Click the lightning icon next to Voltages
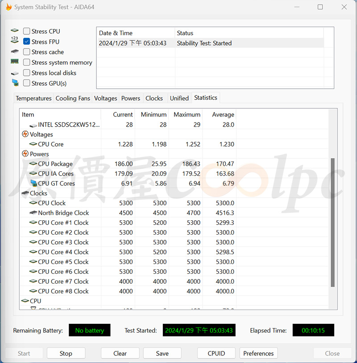This screenshot has width=357, height=363. point(25,134)
